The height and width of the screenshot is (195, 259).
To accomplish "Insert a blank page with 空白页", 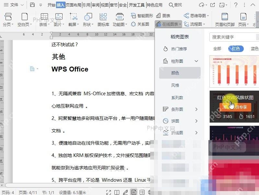I will pos(24,20).
